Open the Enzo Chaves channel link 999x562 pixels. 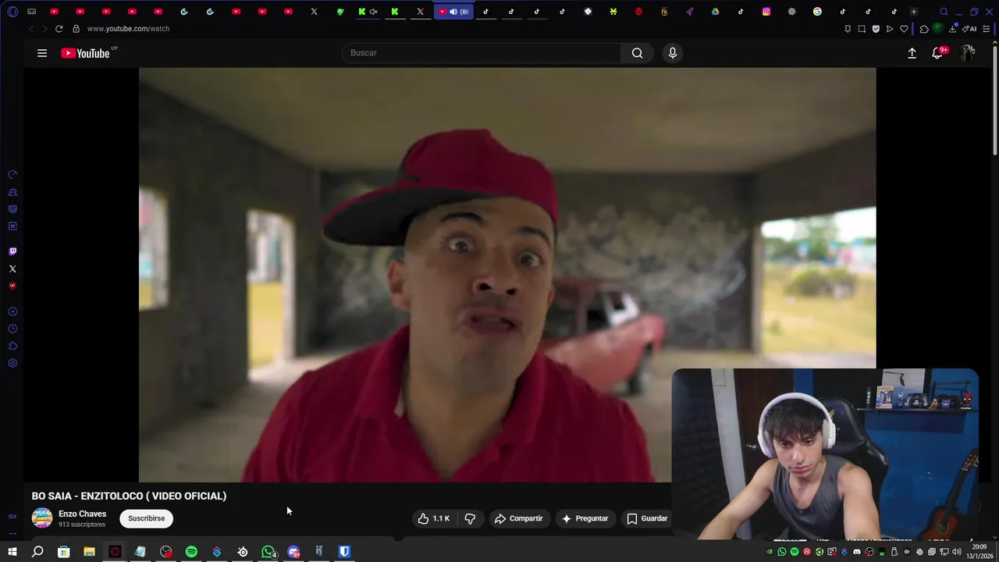[x=82, y=514]
